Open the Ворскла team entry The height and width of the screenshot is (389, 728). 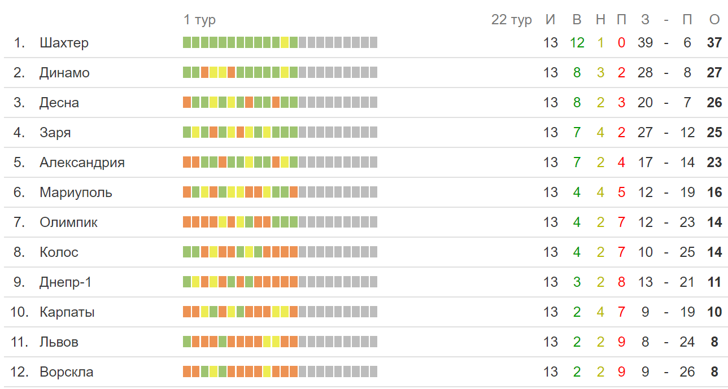(66, 372)
